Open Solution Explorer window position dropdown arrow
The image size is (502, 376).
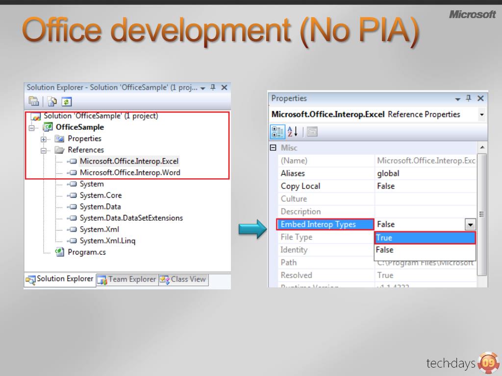click(202, 88)
